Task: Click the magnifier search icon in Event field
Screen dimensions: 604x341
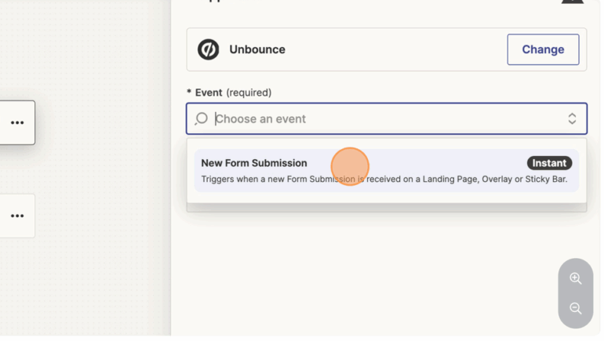Action: pyautogui.click(x=202, y=118)
